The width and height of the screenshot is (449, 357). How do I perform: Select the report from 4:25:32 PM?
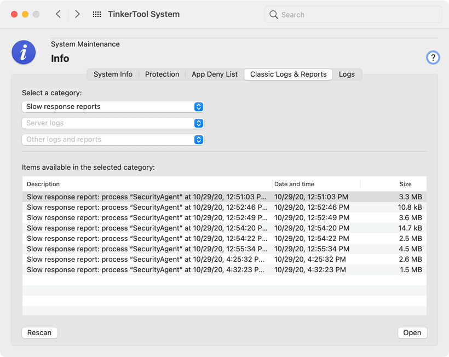[x=224, y=260]
